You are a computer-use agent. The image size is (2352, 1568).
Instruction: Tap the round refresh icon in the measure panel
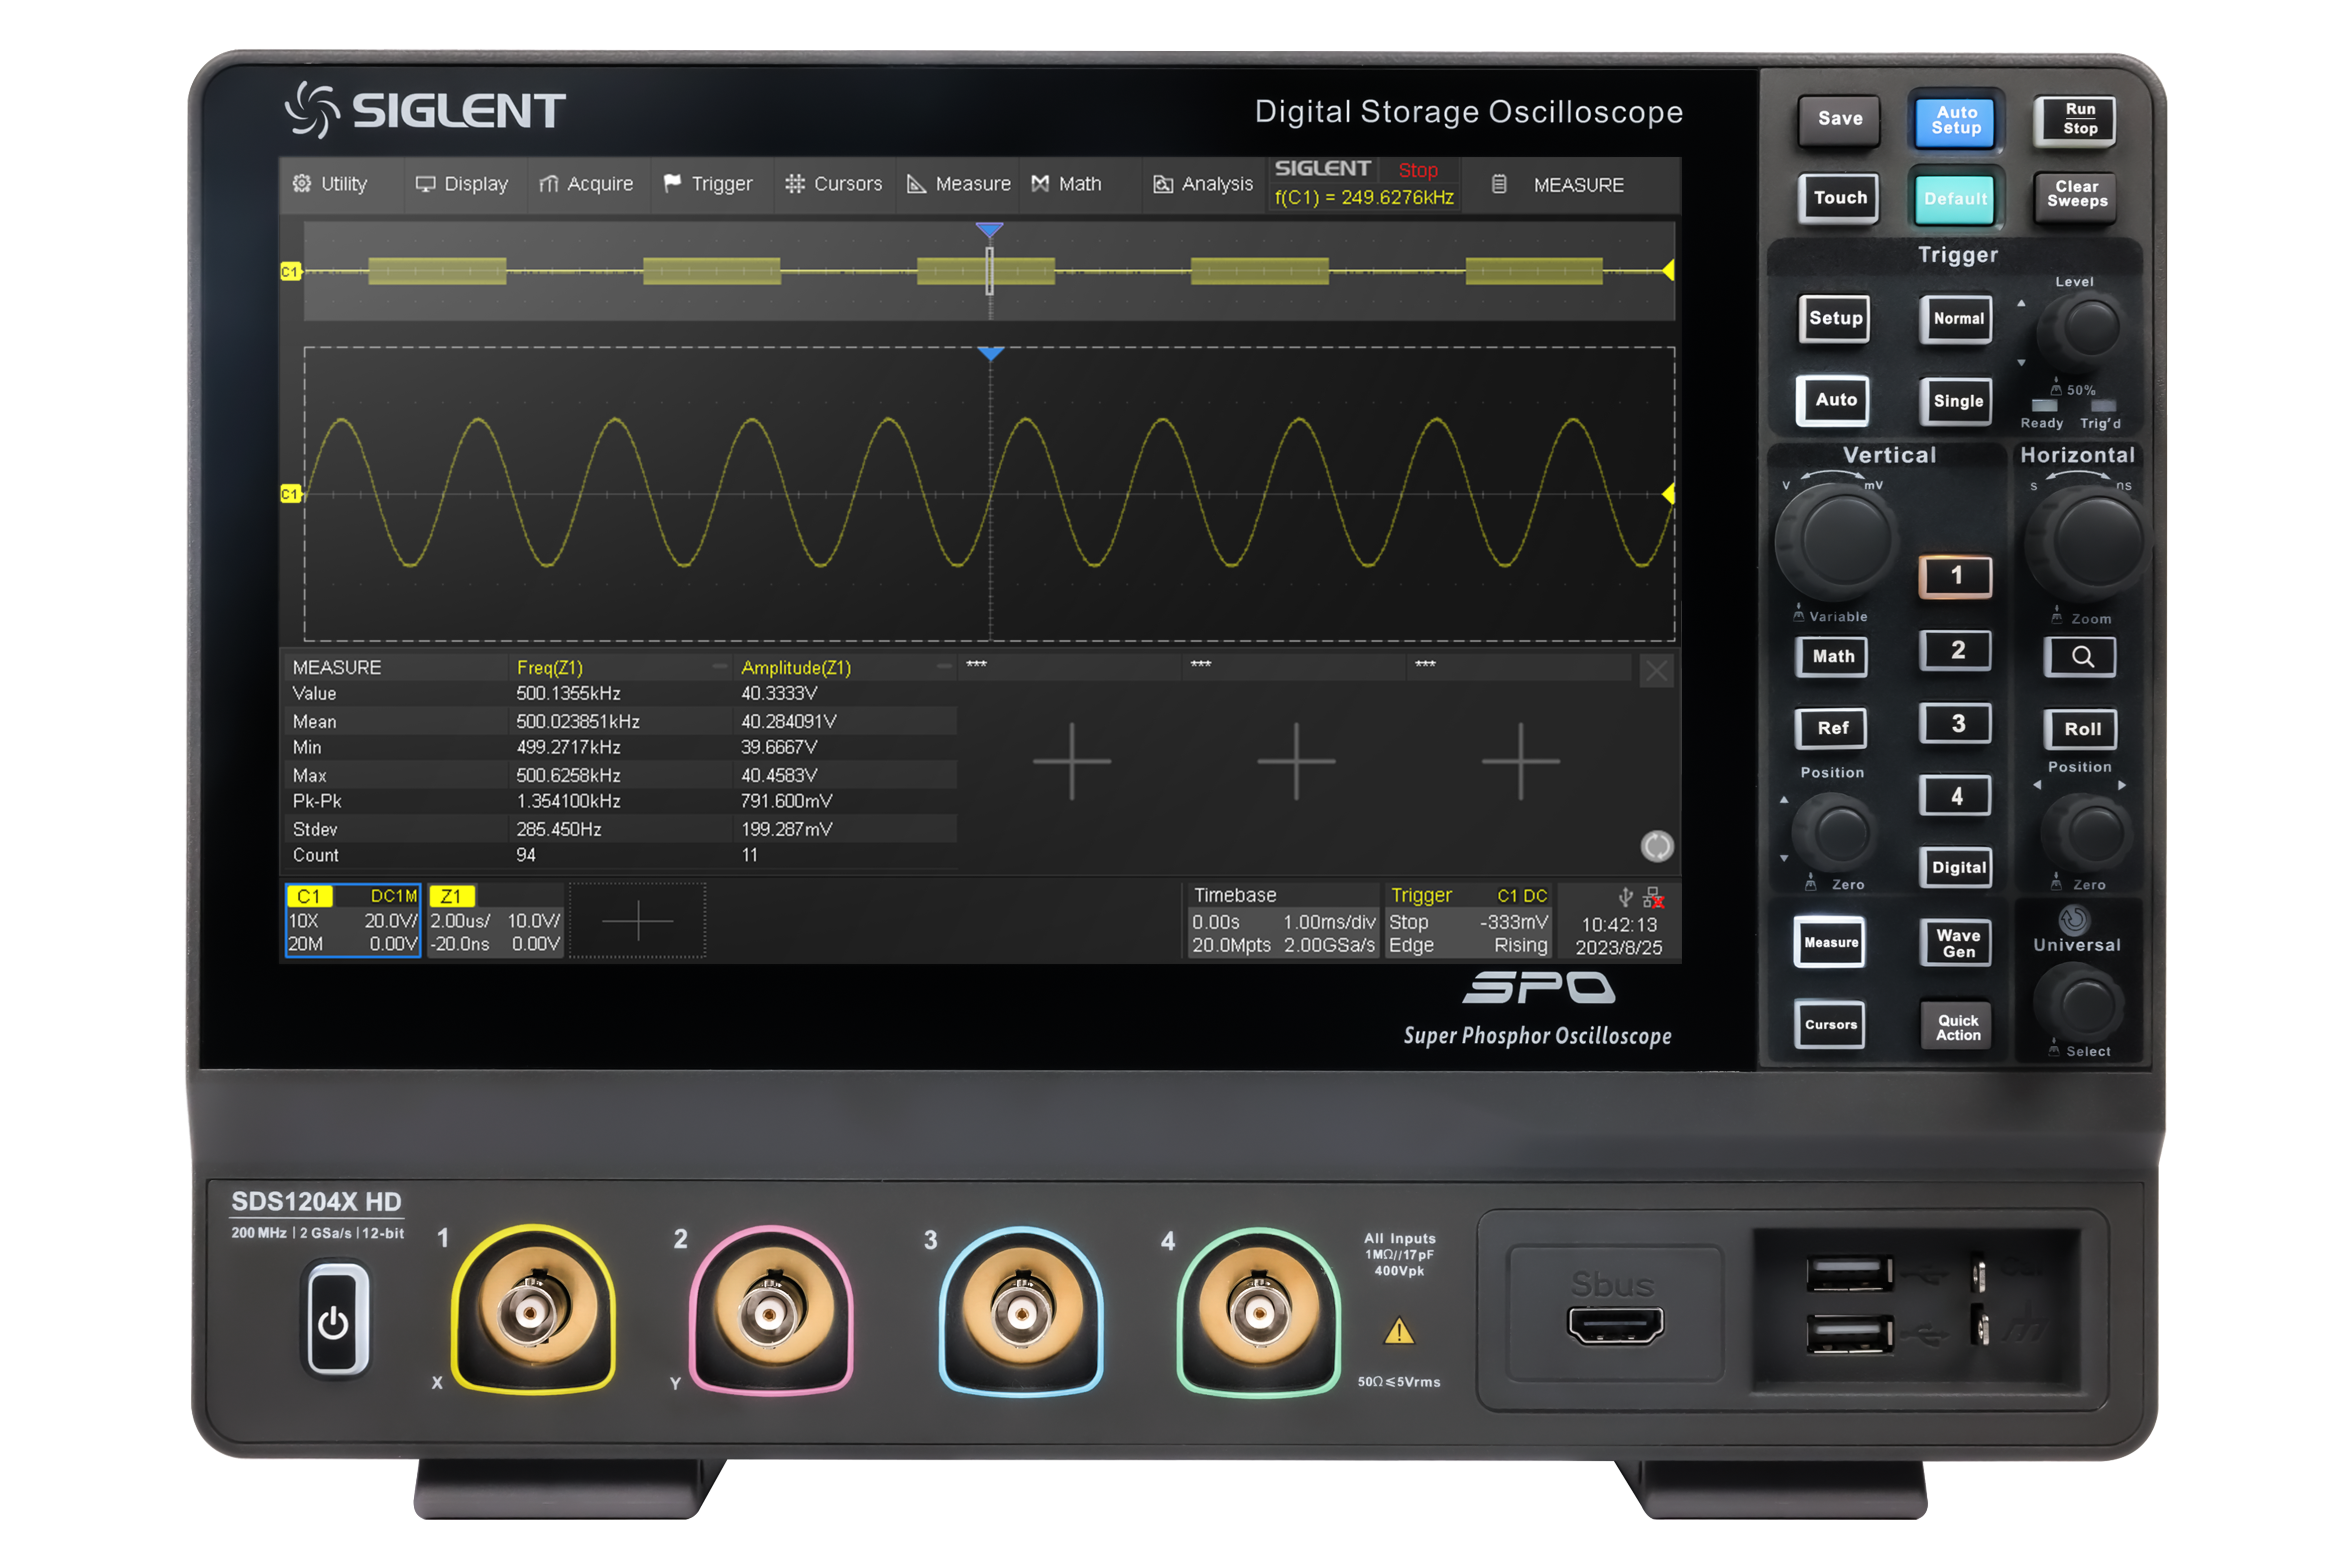pyautogui.click(x=1657, y=846)
